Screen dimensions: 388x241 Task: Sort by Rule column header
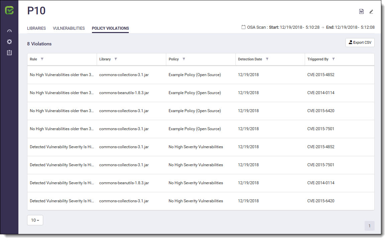[x=33, y=59]
